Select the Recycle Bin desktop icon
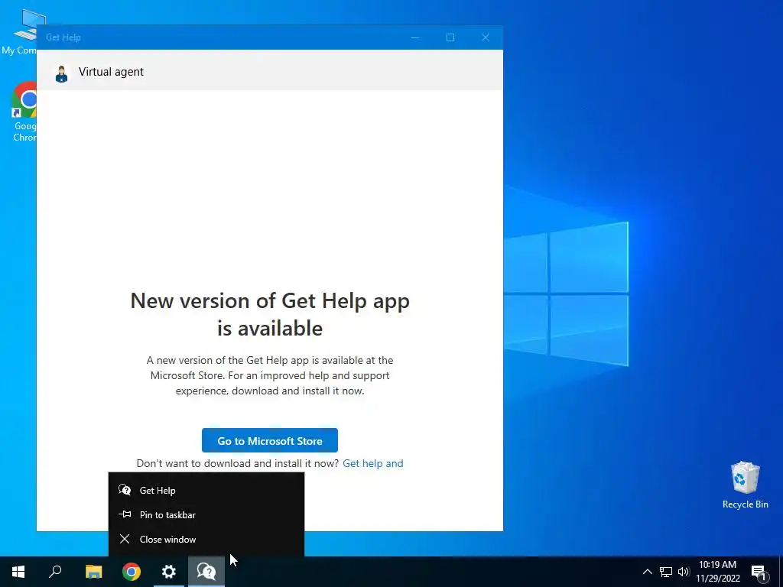The image size is (783, 587). [x=745, y=485]
